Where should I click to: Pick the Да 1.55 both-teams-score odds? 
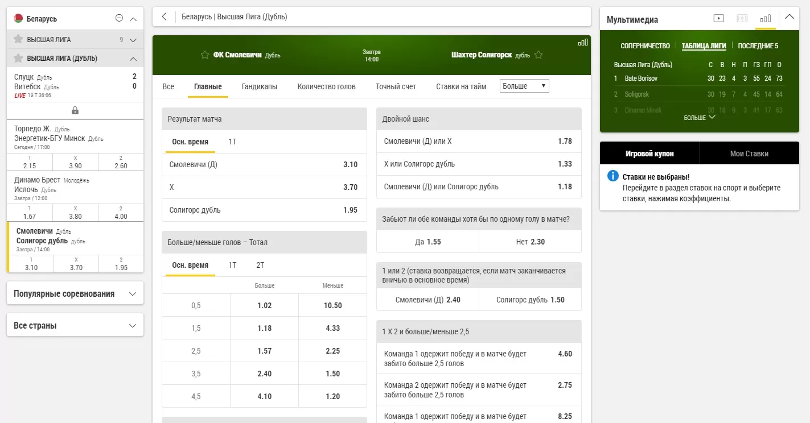427,242
